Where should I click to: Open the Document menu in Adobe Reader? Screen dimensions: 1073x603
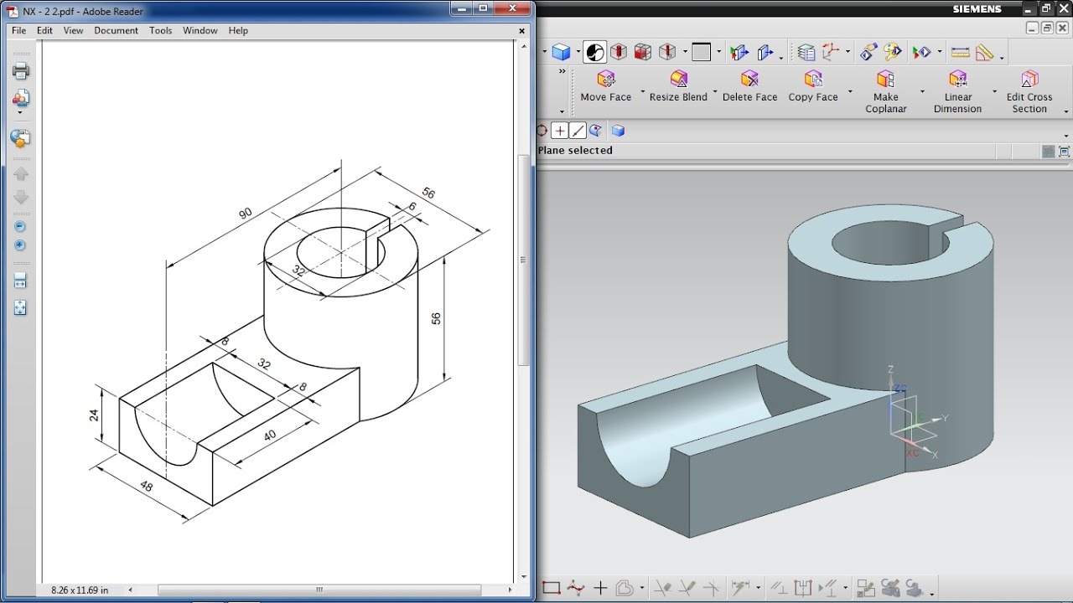116,30
